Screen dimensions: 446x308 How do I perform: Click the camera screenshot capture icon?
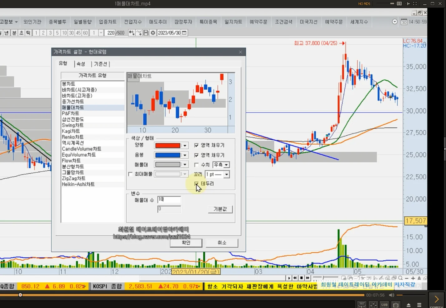[x=396, y=305]
